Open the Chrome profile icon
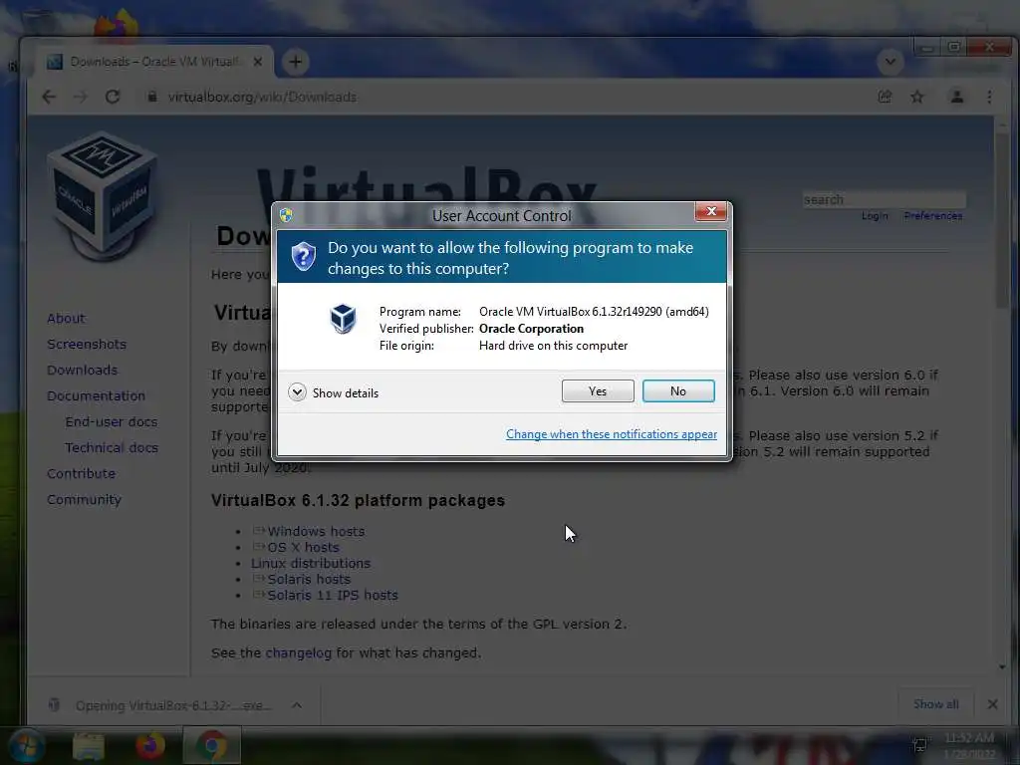The width and height of the screenshot is (1020, 765). [957, 97]
